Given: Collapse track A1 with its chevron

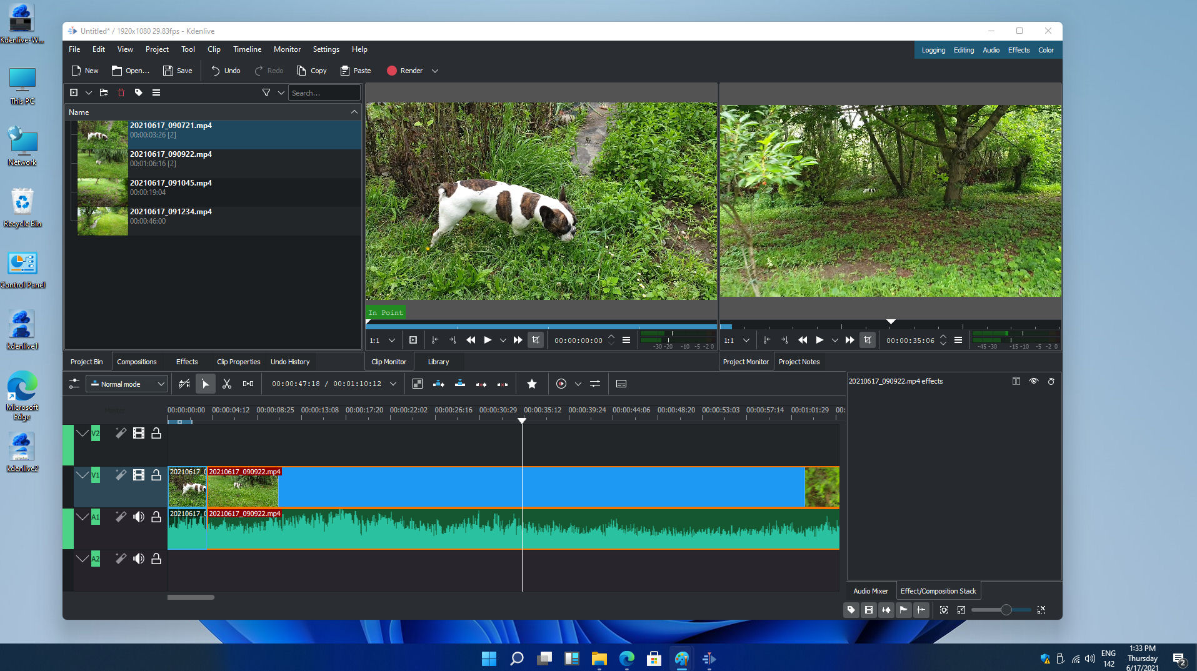Looking at the screenshot, I should [x=83, y=517].
